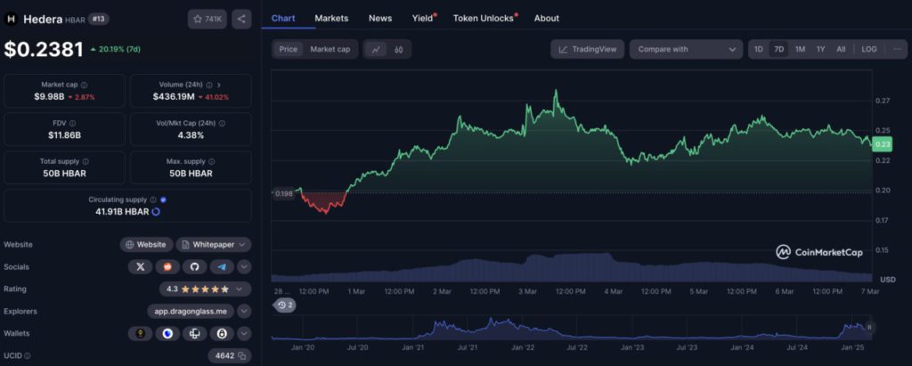Open the Compare with dropdown
912x366 pixels.
point(687,50)
